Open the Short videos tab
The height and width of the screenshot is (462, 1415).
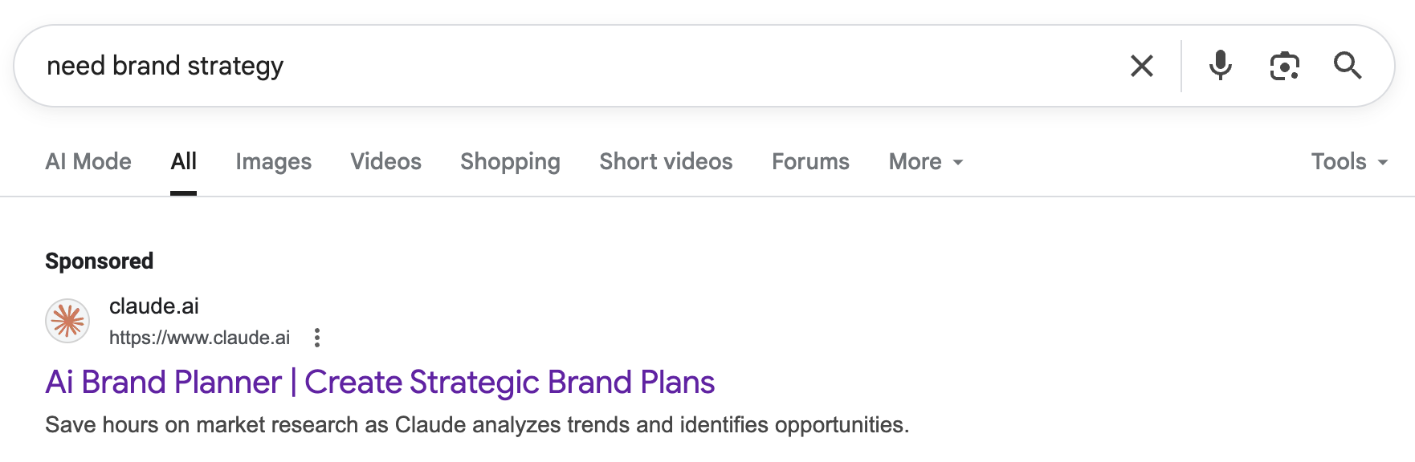pyautogui.click(x=666, y=162)
